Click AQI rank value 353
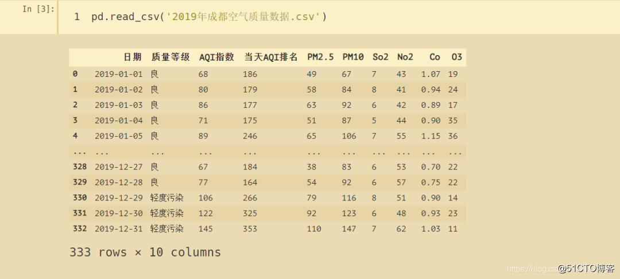This screenshot has width=620, height=279. point(250,228)
